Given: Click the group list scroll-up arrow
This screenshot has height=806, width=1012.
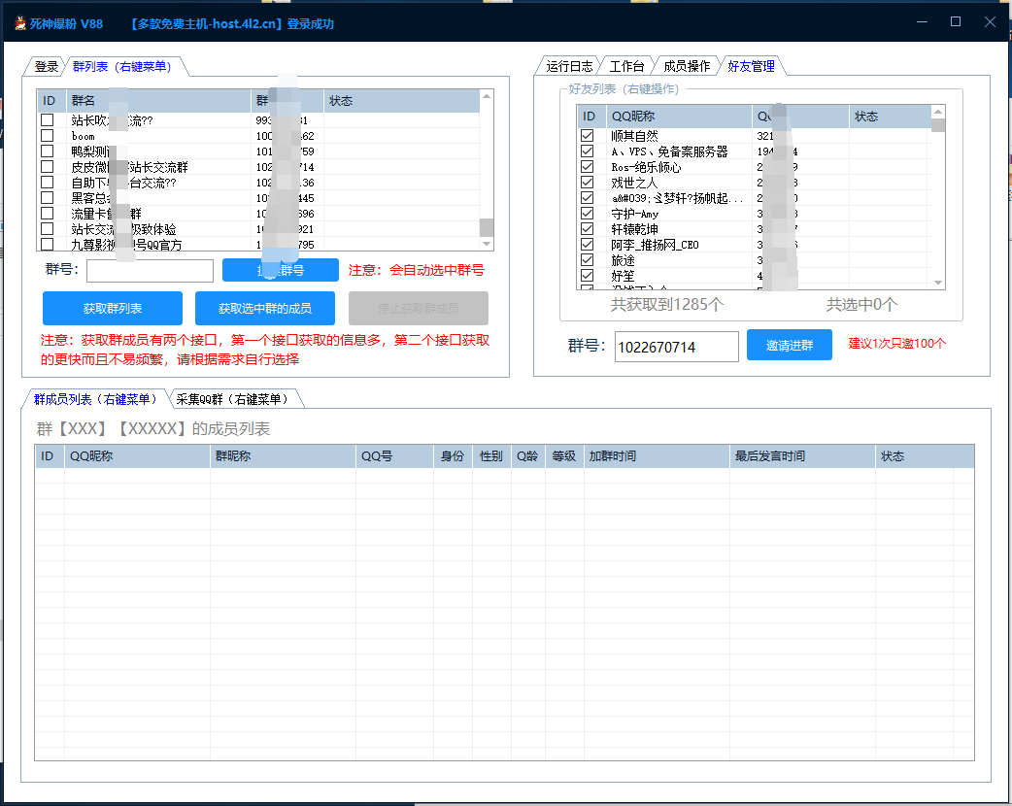Looking at the screenshot, I should 488,96.
